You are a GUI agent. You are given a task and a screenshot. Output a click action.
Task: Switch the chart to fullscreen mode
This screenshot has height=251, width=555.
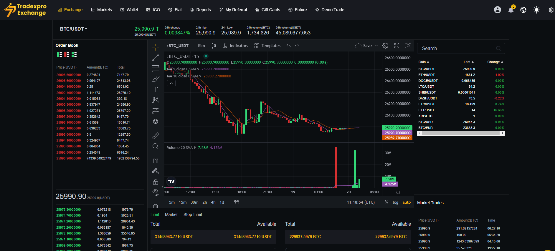click(397, 46)
